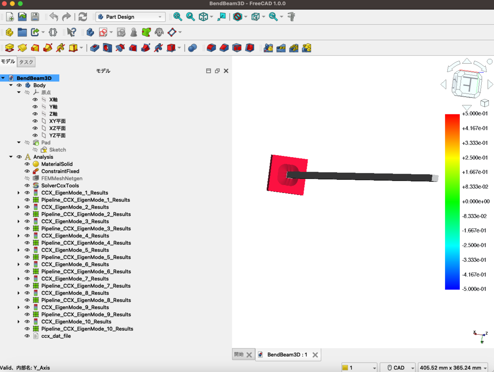Close the BendBeam3D : 1 tab
Screen dimensions: 494x372
point(315,355)
